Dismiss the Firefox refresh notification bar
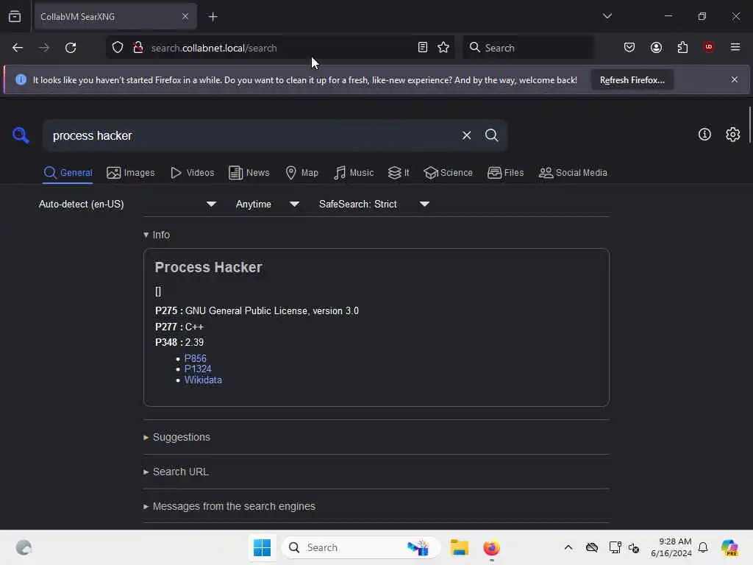 (735, 79)
